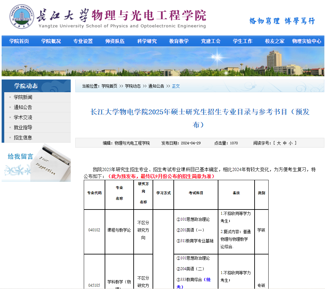
Task: Open the 学院首页 navigation menu
Action: tap(19, 41)
